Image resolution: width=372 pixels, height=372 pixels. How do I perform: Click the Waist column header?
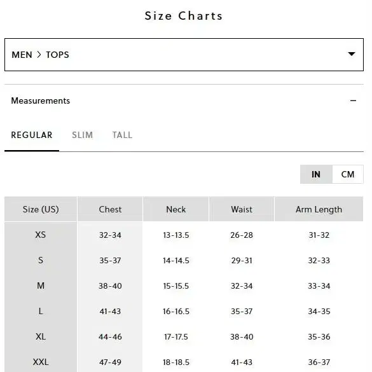pos(242,209)
